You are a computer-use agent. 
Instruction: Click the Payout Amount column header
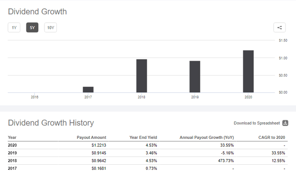[x=92, y=137]
